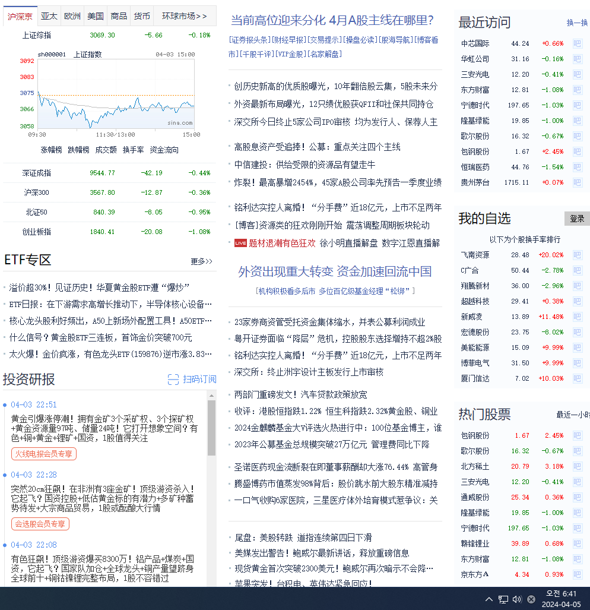The width and height of the screenshot is (590, 610).
Task: Open the 上证指数 intraday chart
Action: click(x=116, y=94)
